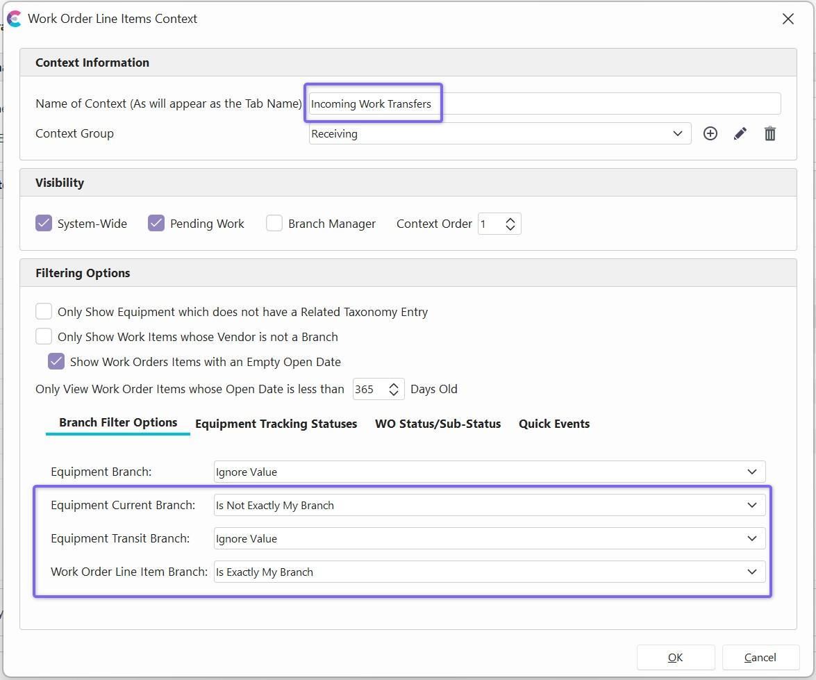The image size is (816, 680).
Task: Check Only Show Equipment without Related Taxonomy Entry
Action: point(44,312)
